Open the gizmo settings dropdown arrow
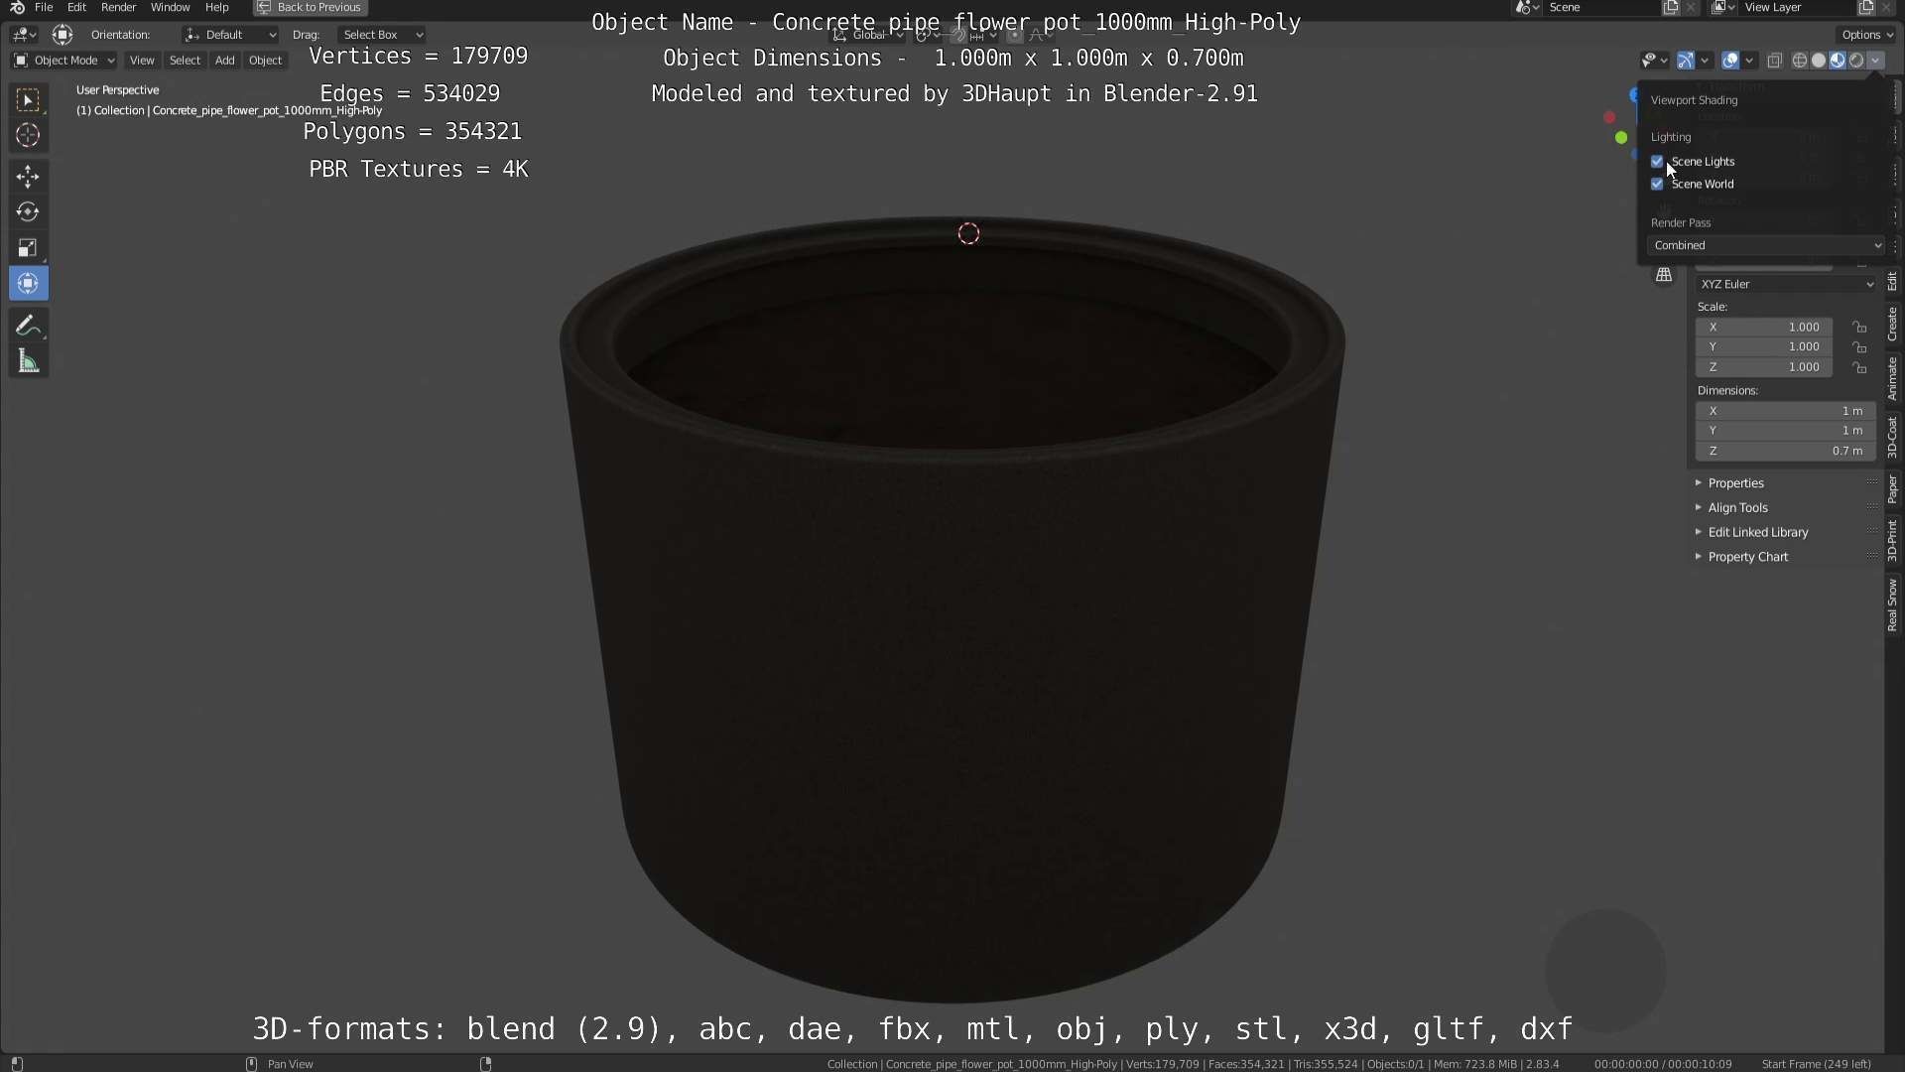The height and width of the screenshot is (1072, 1905). (1705, 61)
